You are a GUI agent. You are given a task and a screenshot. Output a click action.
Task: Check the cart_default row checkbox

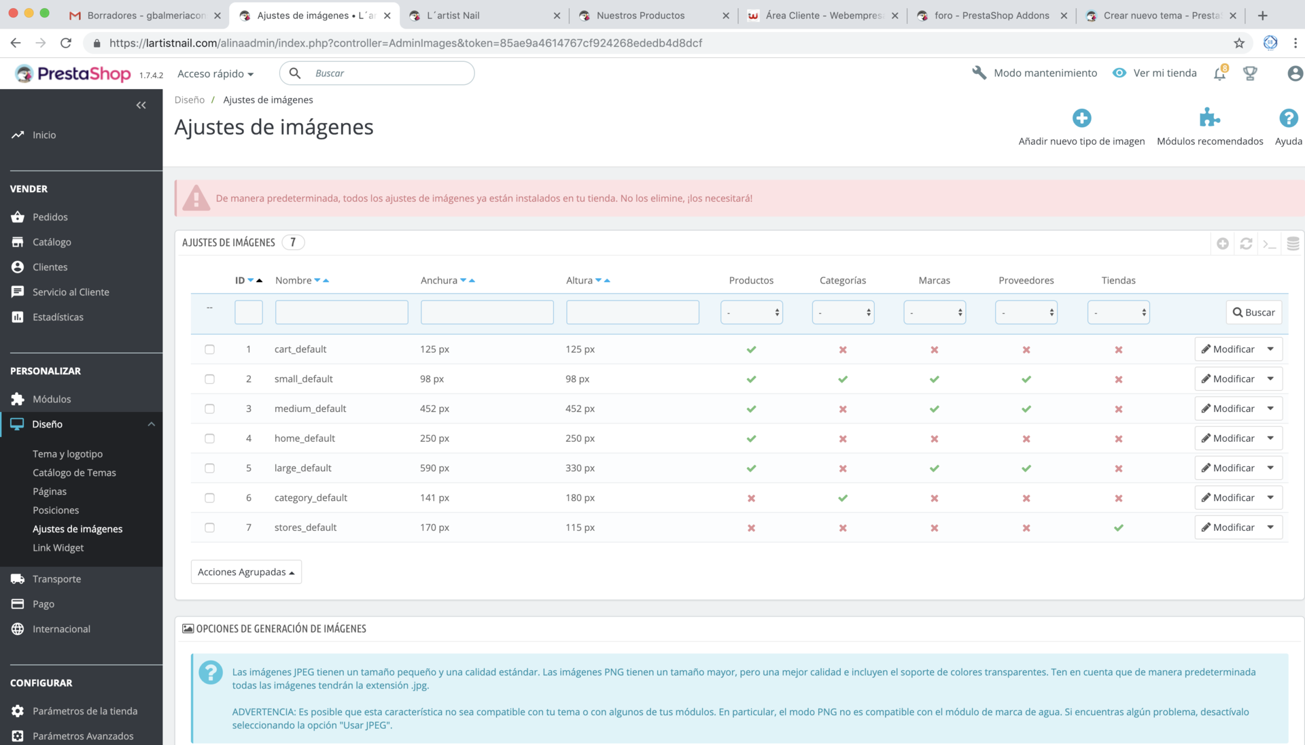pos(209,349)
